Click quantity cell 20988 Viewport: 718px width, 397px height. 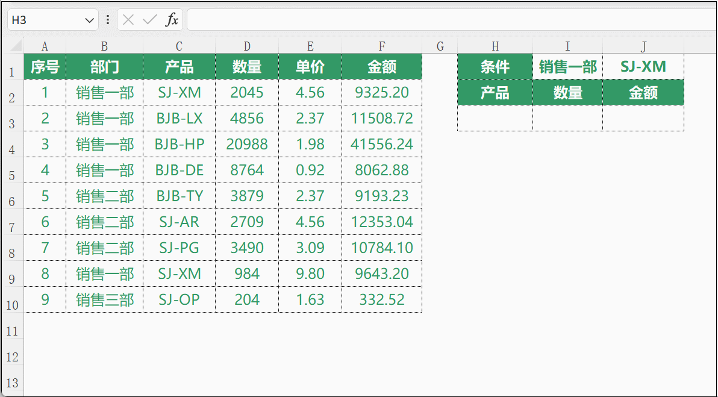point(247,144)
